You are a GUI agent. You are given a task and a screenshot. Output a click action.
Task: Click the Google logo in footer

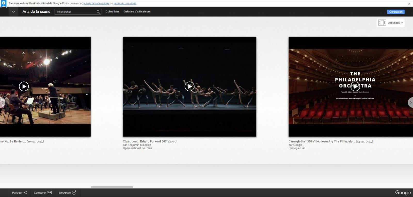[x=403, y=193]
